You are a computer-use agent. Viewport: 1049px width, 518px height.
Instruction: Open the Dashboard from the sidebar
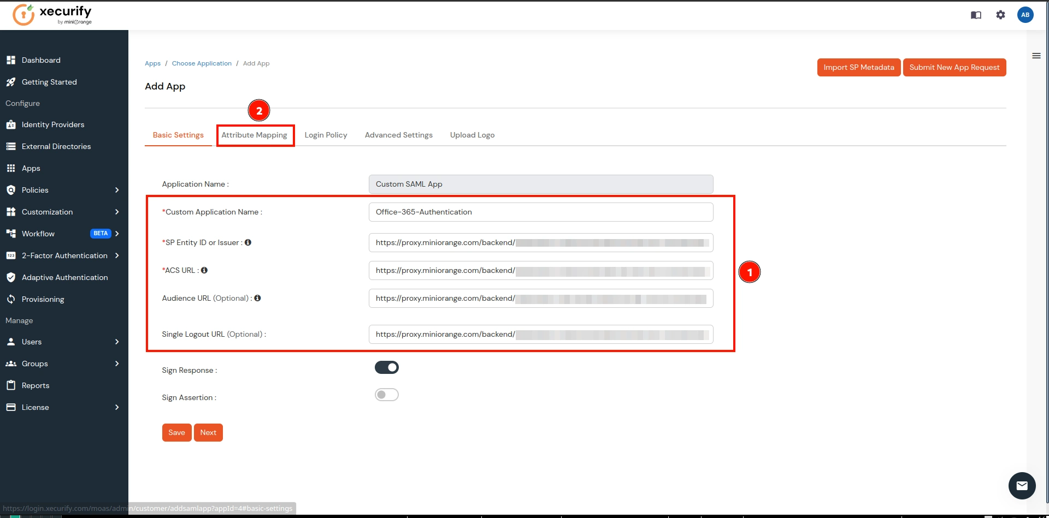(x=40, y=60)
